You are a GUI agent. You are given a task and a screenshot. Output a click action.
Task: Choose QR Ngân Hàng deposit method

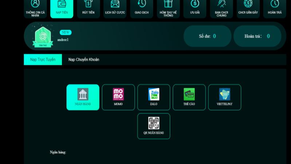[154, 126]
